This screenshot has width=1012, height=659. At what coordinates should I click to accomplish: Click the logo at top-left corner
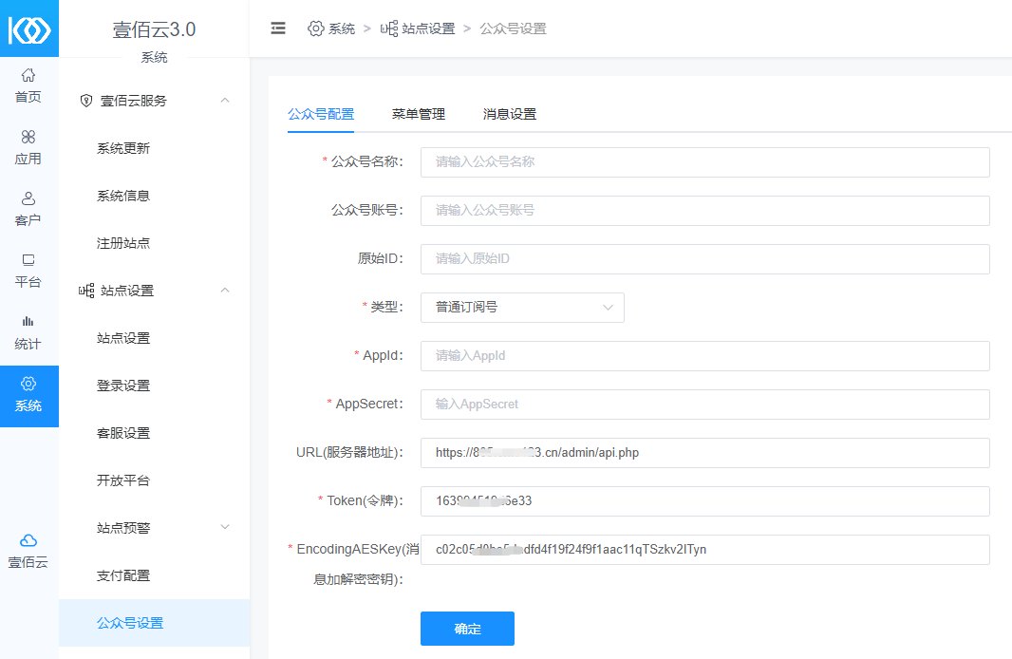pyautogui.click(x=28, y=28)
